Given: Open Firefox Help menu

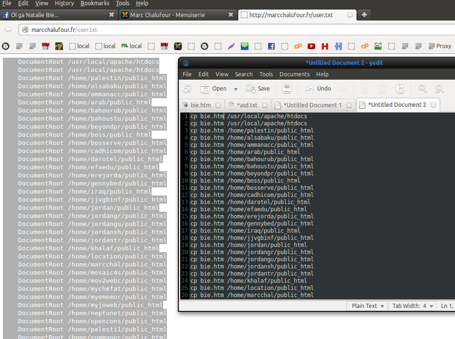Looking at the screenshot, I should [142, 3].
